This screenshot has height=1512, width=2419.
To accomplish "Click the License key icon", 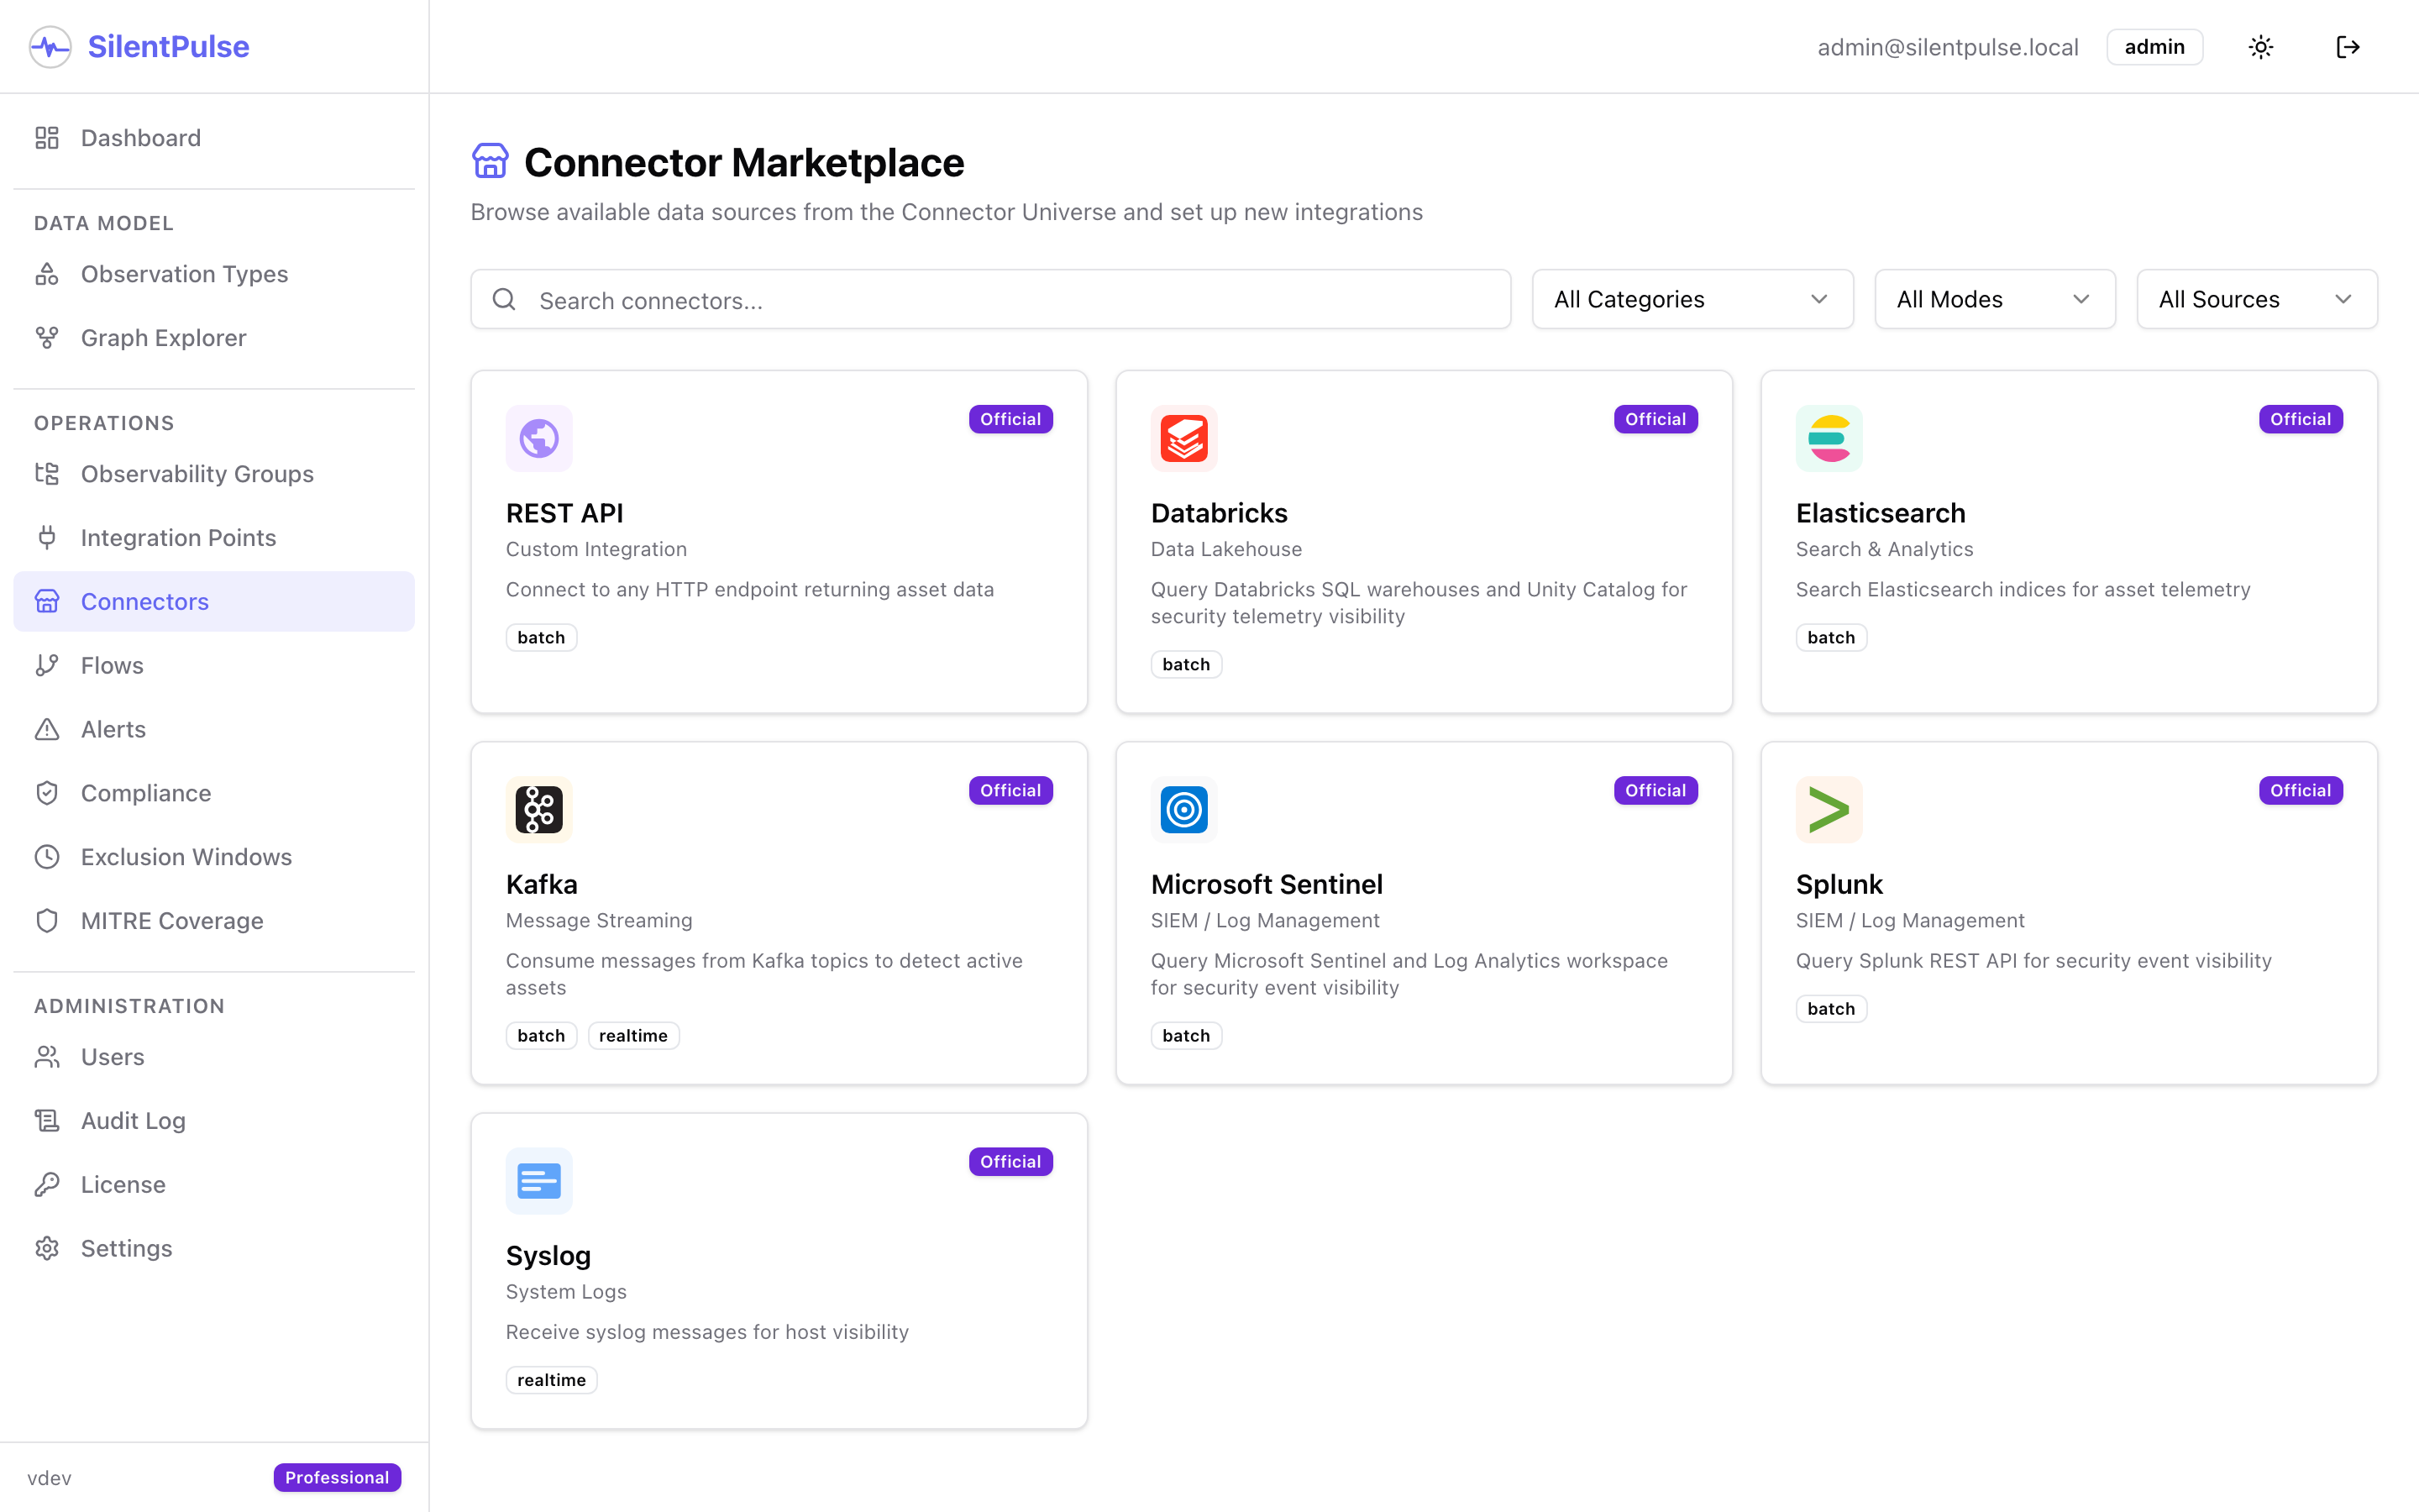I will point(47,1185).
